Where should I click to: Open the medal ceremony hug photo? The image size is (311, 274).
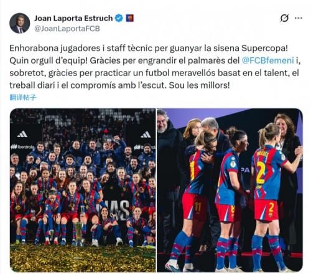click(230, 190)
